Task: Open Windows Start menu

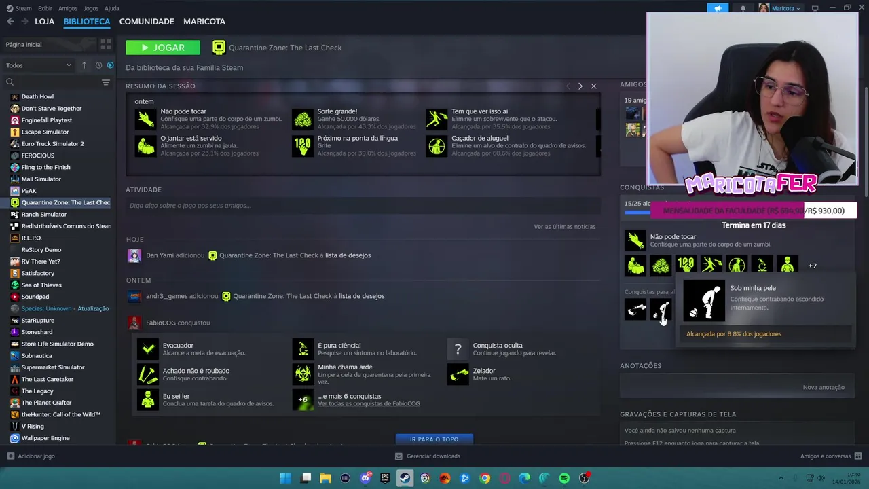Action: (285, 478)
